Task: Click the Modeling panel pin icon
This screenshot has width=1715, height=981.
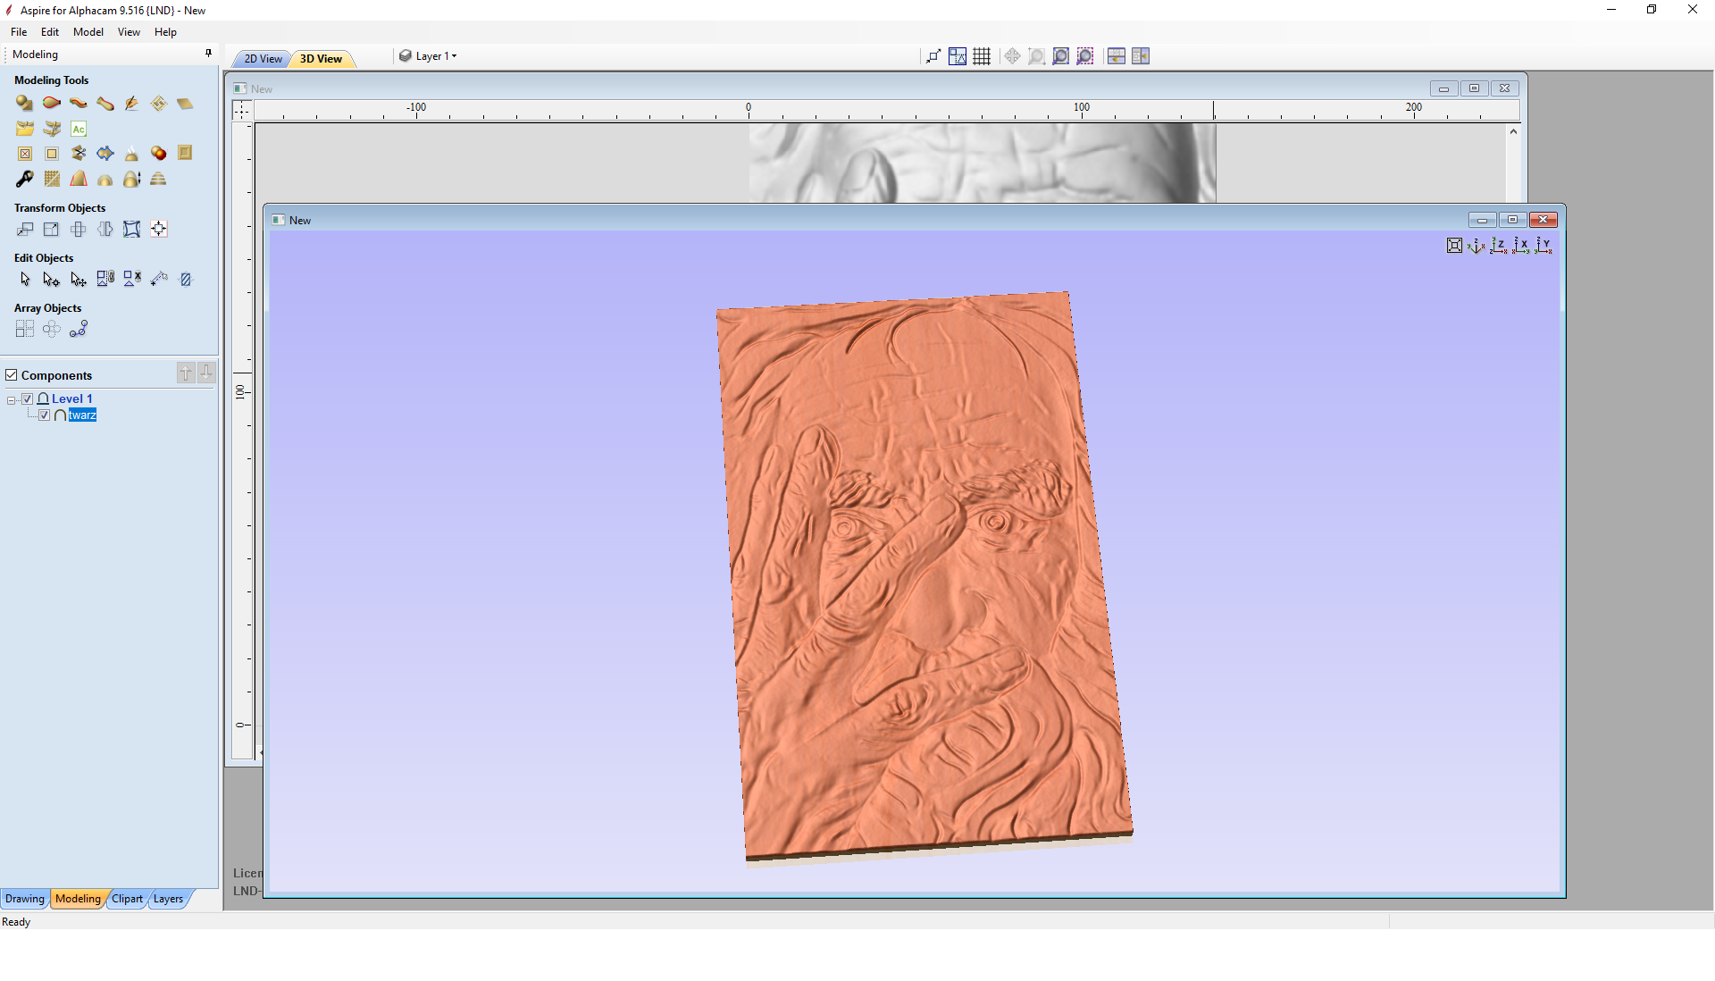Action: (208, 54)
